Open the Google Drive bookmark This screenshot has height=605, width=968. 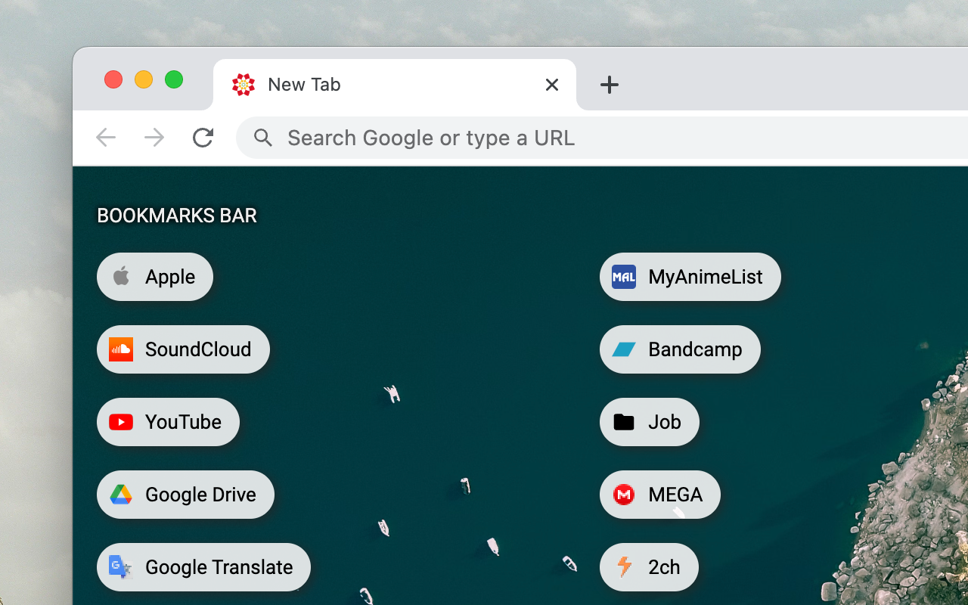coord(185,495)
